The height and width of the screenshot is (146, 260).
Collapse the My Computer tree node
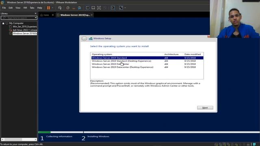(x=3, y=24)
